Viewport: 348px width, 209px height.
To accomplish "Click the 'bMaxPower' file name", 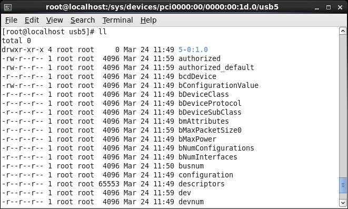I will [197, 139].
